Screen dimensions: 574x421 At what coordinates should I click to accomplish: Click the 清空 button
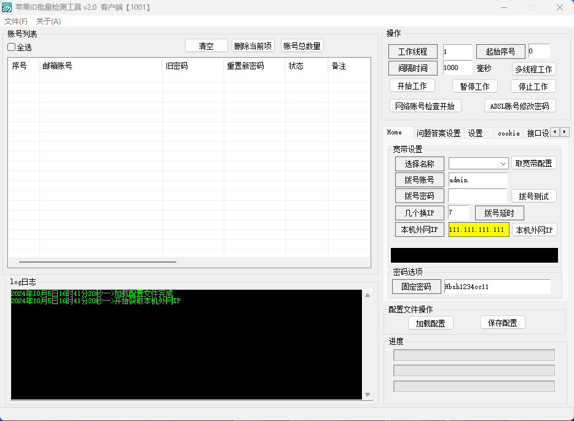pyautogui.click(x=206, y=46)
